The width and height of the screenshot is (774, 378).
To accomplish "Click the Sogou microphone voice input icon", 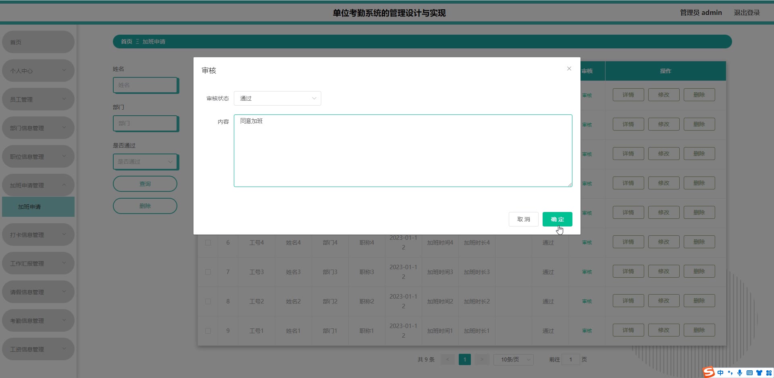I will [x=740, y=373].
